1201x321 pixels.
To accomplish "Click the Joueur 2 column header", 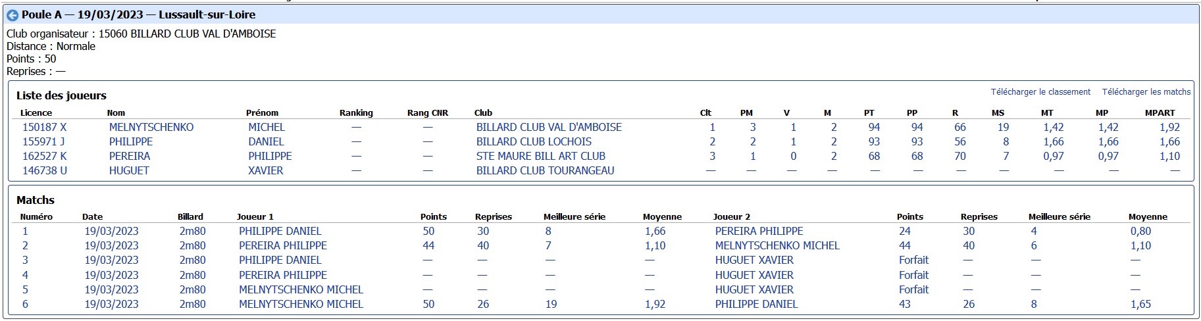I will tap(732, 216).
